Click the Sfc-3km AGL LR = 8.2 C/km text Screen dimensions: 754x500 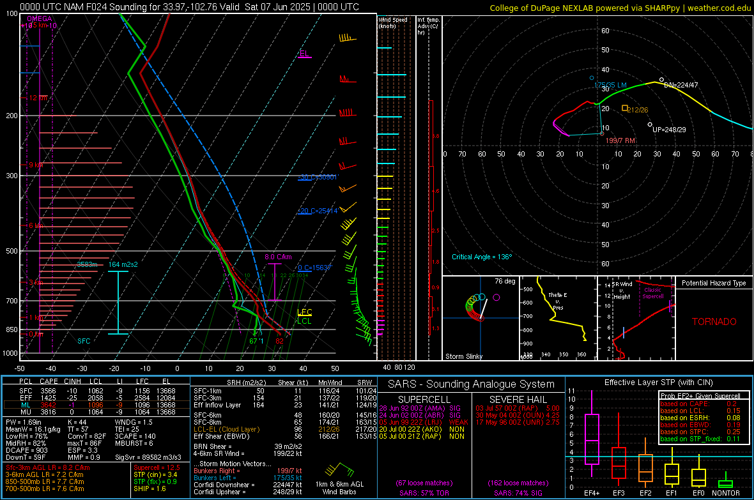48,468
